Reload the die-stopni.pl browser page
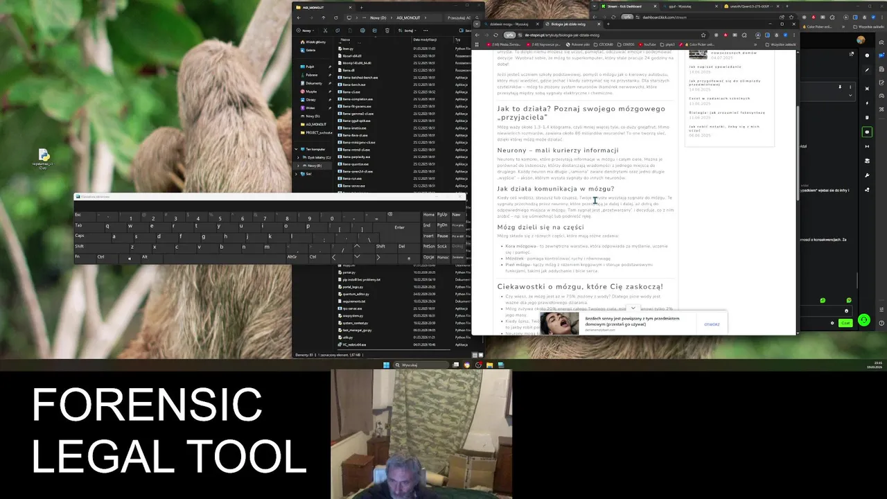The width and height of the screenshot is (887, 499). tap(495, 35)
